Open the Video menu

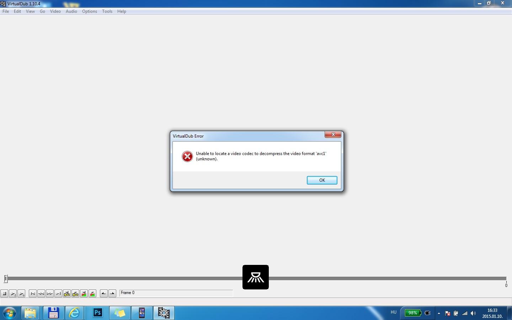point(55,11)
